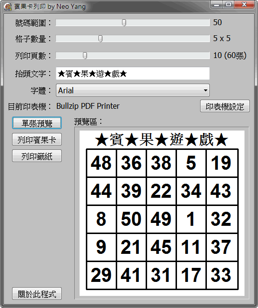Click the Bullzip PDF Printer text

(88, 106)
